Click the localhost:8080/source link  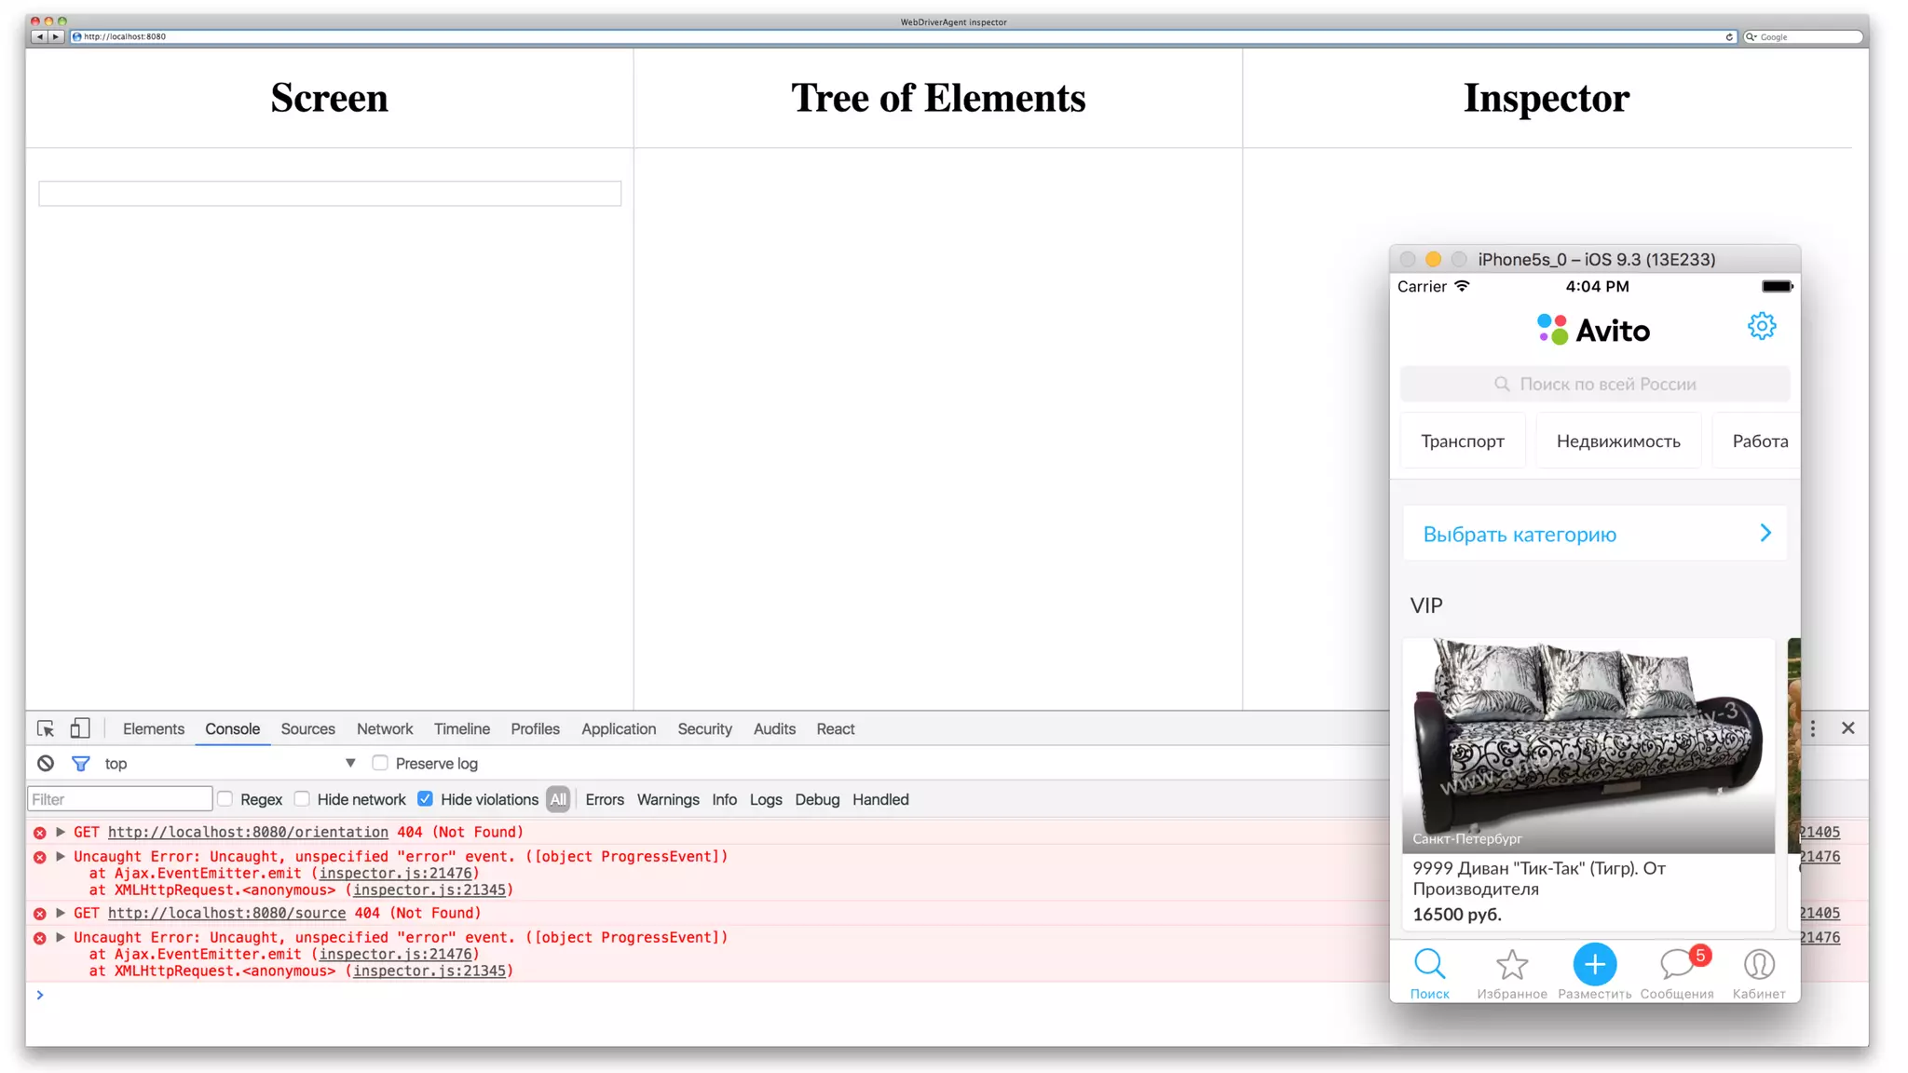click(226, 913)
